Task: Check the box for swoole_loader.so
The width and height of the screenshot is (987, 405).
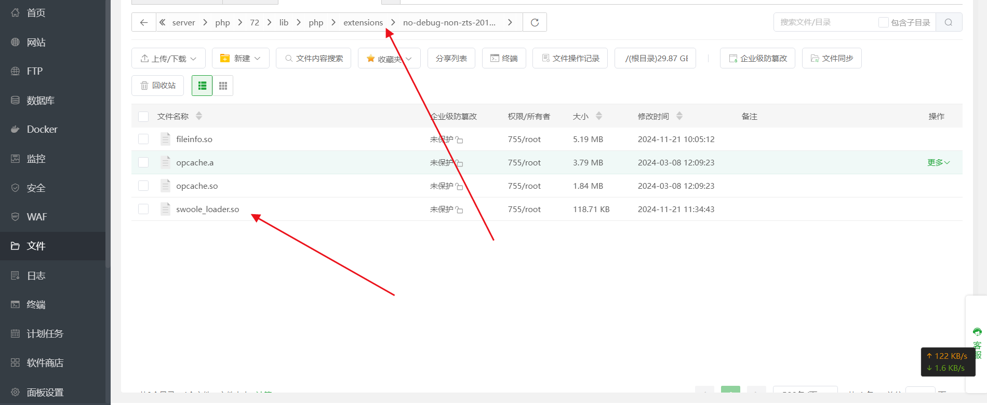Action: coord(143,209)
